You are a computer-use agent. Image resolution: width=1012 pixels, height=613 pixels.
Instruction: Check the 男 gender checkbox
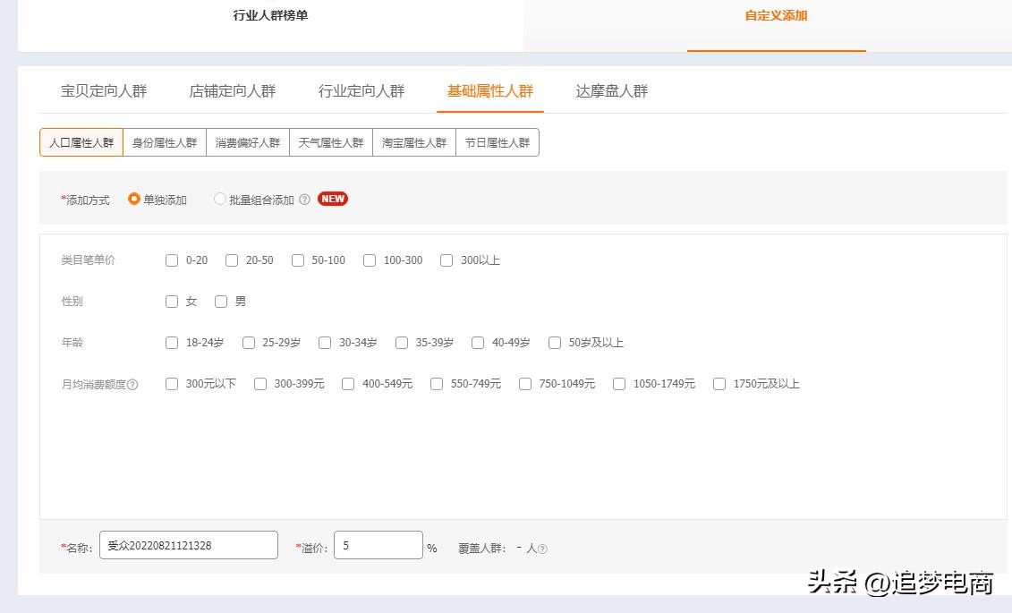221,302
